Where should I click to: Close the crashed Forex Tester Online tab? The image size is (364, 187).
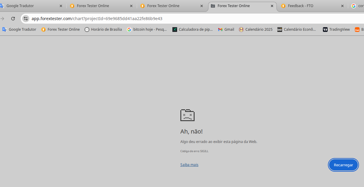pos(272,6)
